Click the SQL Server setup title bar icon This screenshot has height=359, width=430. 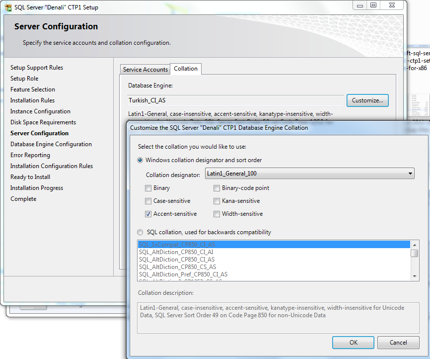tap(8, 7)
